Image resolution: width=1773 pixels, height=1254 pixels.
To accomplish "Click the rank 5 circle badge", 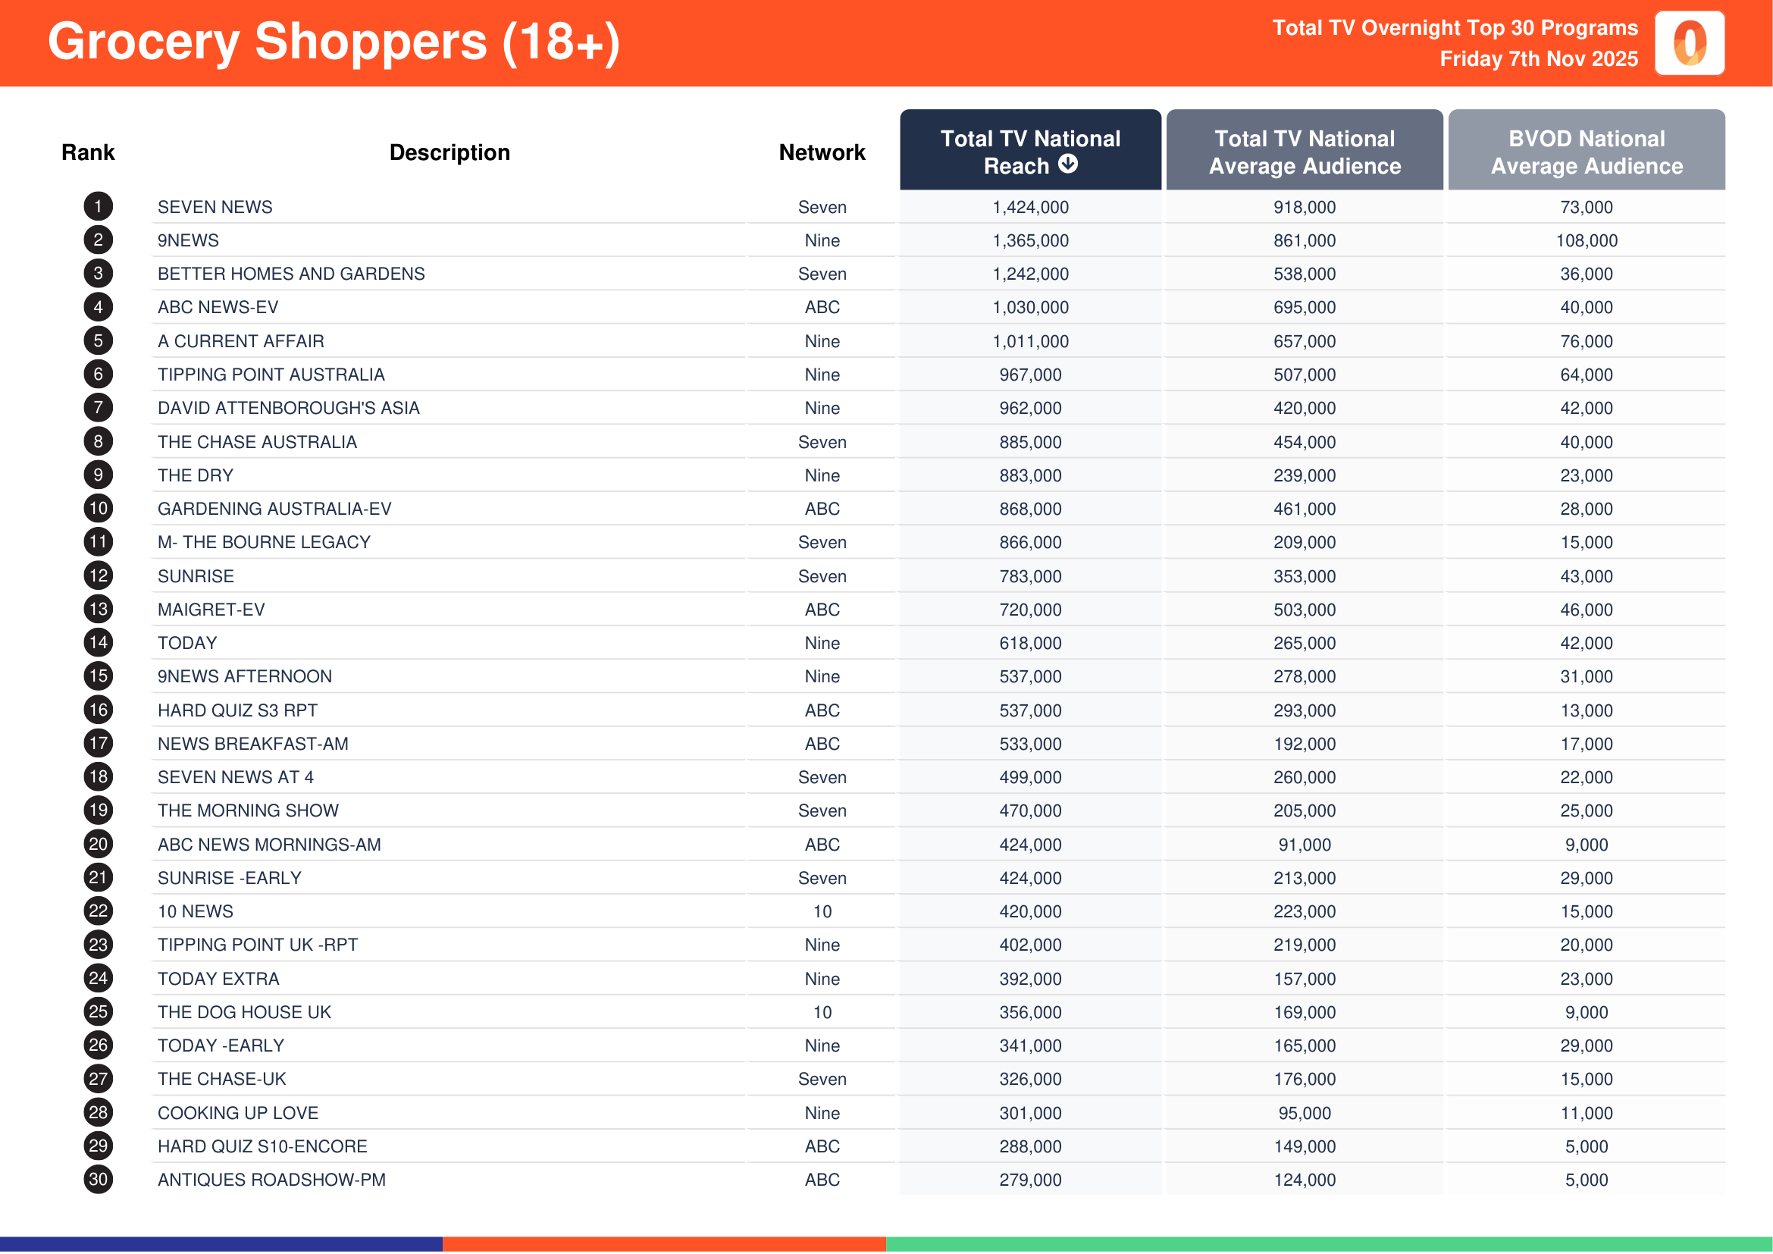I will click(x=98, y=340).
